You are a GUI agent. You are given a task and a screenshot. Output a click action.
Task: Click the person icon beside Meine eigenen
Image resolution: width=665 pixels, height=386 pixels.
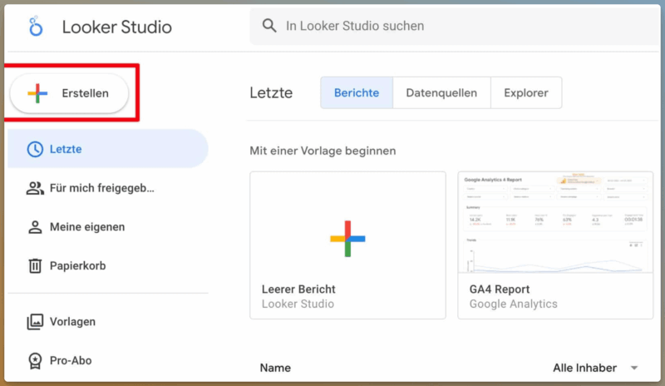click(x=35, y=227)
